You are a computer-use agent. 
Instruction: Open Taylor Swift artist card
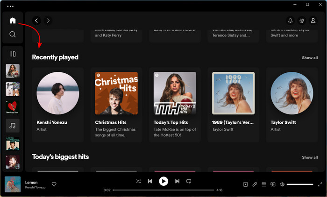click(292, 105)
